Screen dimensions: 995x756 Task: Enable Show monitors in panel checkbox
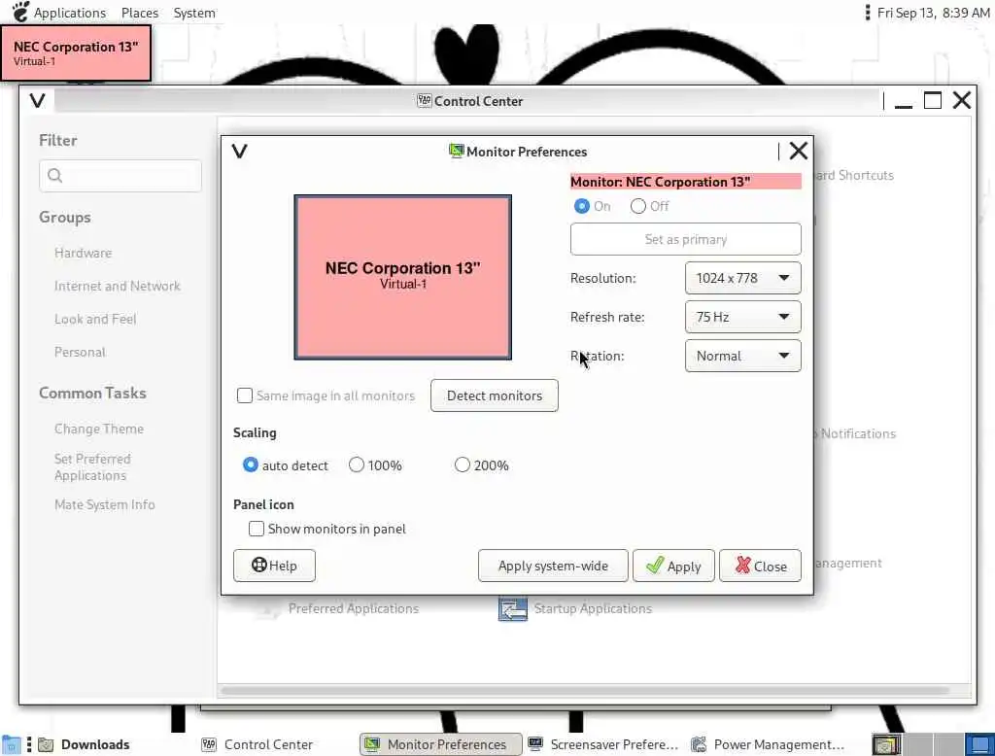click(x=257, y=529)
